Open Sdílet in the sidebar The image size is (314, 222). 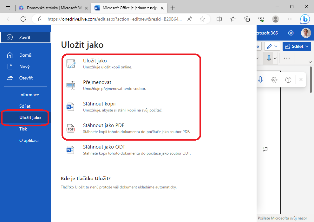(x=25, y=106)
